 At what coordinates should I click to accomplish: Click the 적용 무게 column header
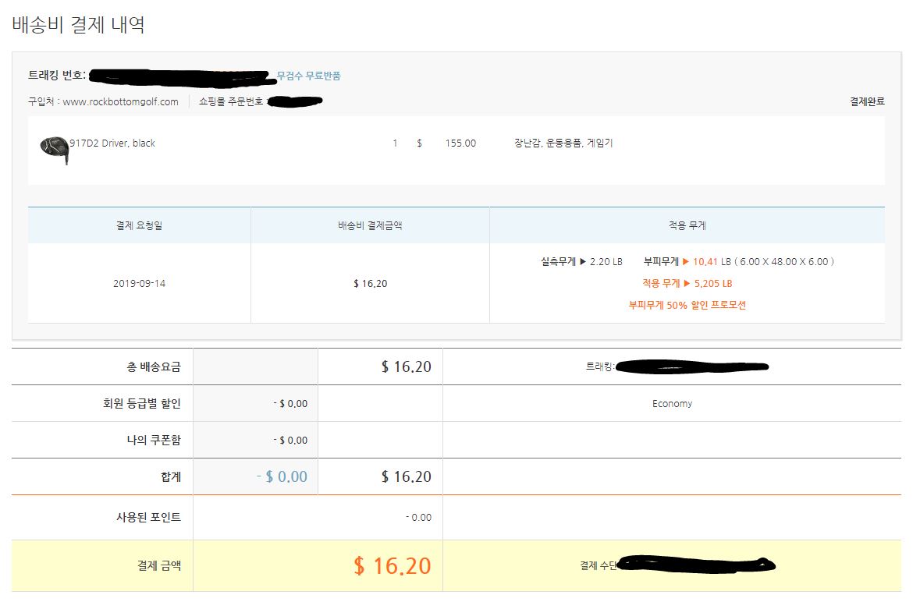[687, 226]
